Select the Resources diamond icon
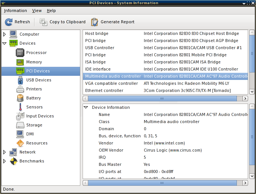Viewport: 256px width, 194px height. (20, 143)
